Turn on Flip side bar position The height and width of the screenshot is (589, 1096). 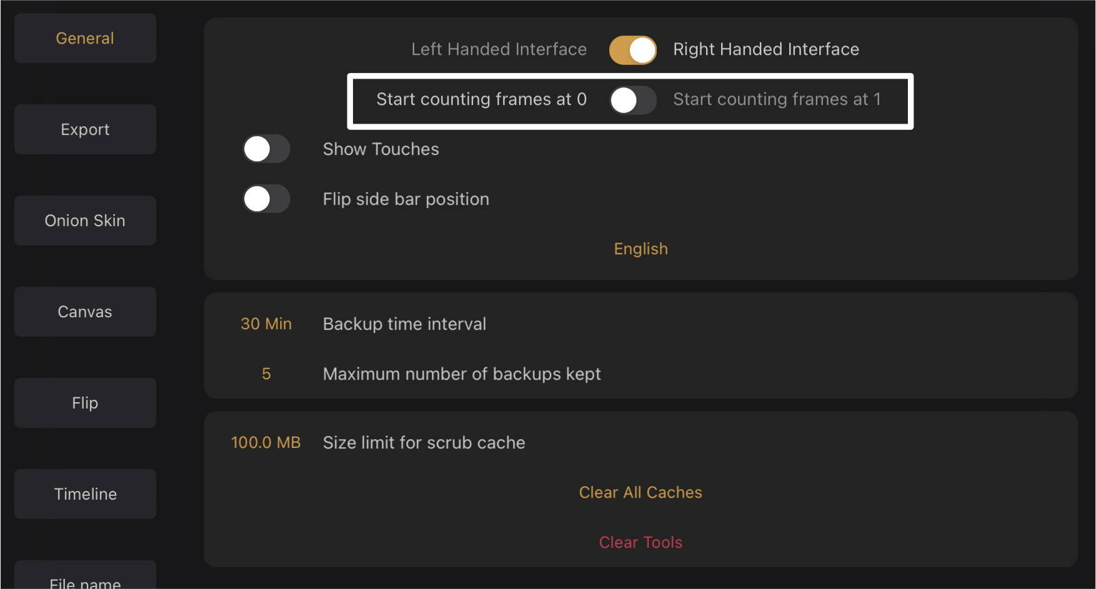[266, 199]
